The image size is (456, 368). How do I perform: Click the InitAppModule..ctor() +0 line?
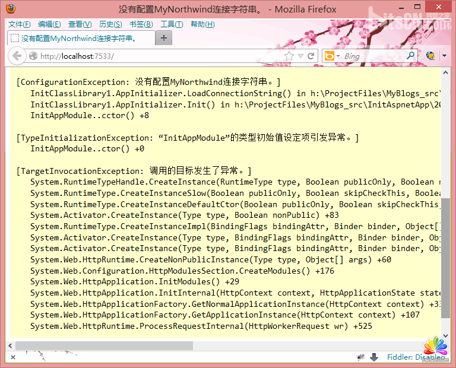87,148
